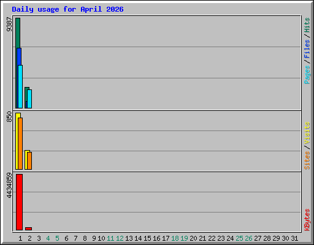
Task: Click the Hits legend label
Action: [x=307, y=25]
